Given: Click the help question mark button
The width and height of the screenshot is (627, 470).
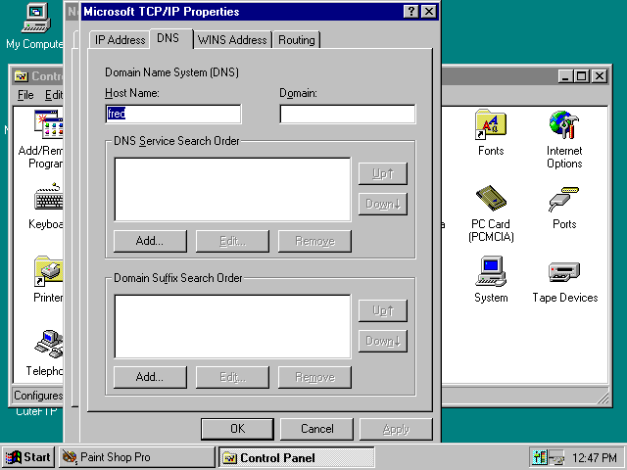Looking at the screenshot, I should 411,11.
